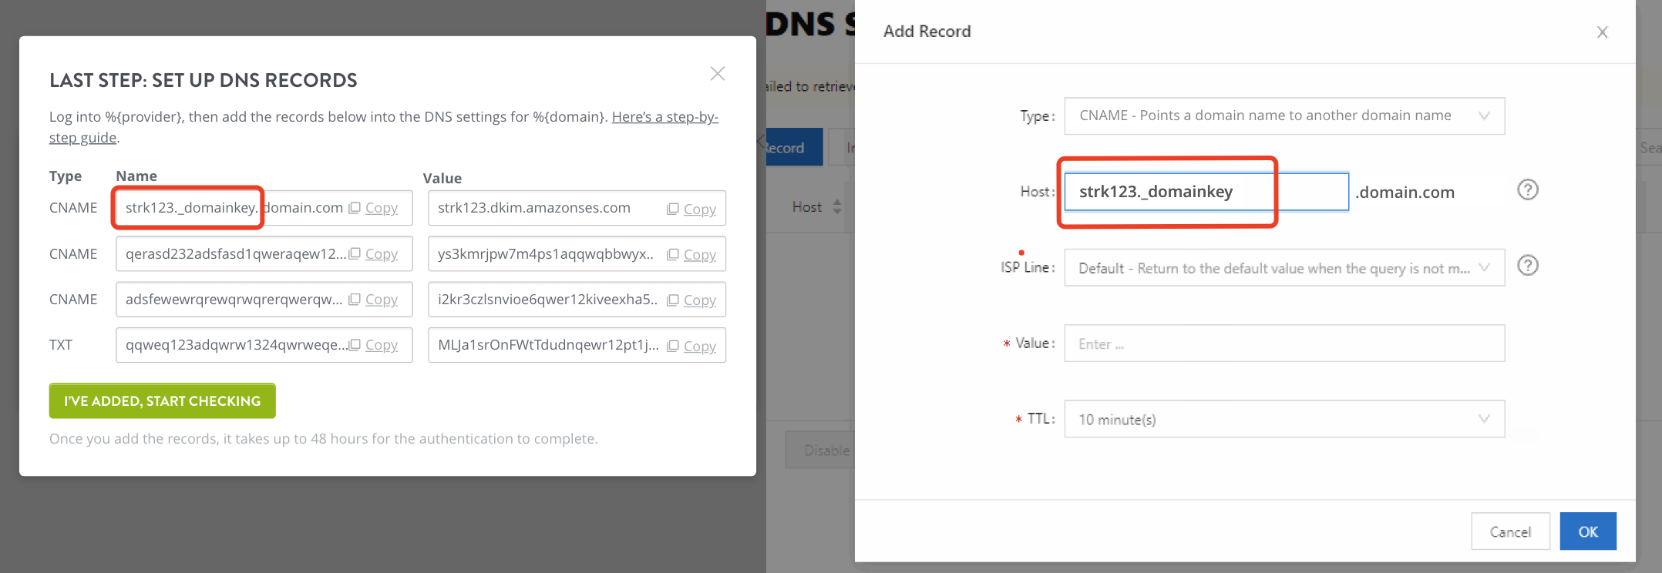Show help for the Host field
Image resolution: width=1662 pixels, height=573 pixels.
(x=1528, y=189)
